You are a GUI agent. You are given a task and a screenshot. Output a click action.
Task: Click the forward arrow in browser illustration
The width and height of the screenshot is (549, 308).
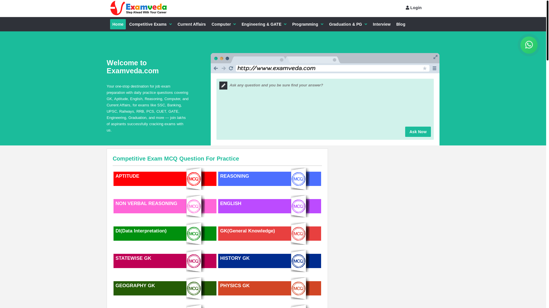click(224, 68)
